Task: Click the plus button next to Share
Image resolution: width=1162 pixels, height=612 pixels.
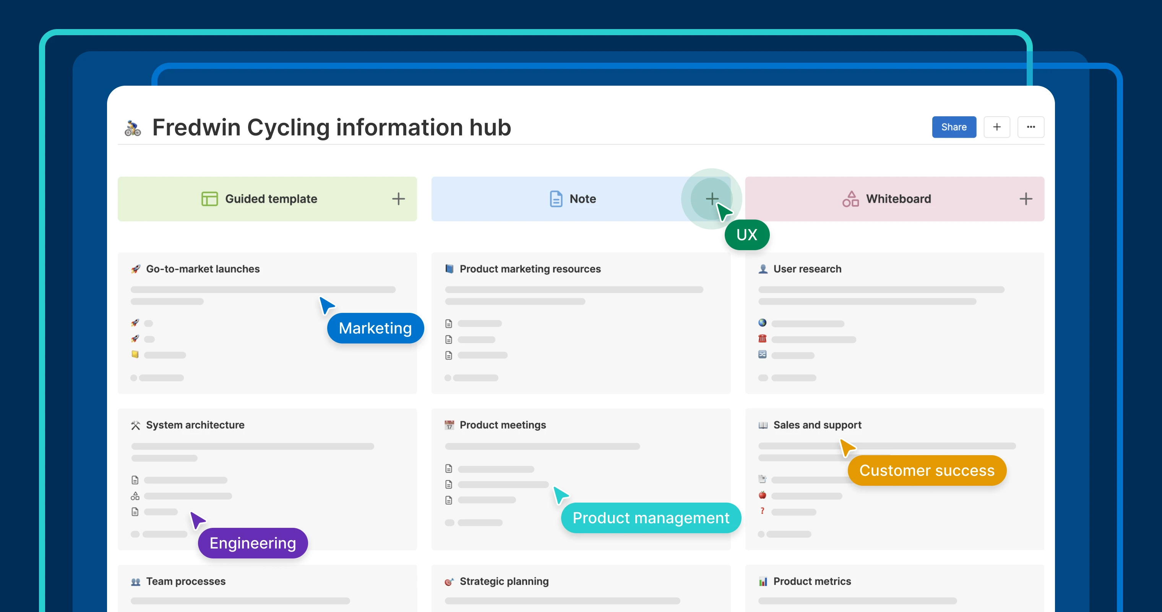Action: pyautogui.click(x=996, y=127)
